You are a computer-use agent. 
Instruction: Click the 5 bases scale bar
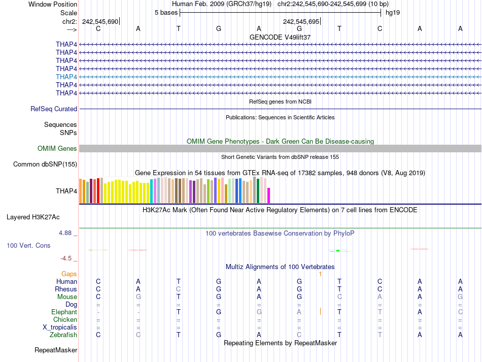(x=280, y=12)
